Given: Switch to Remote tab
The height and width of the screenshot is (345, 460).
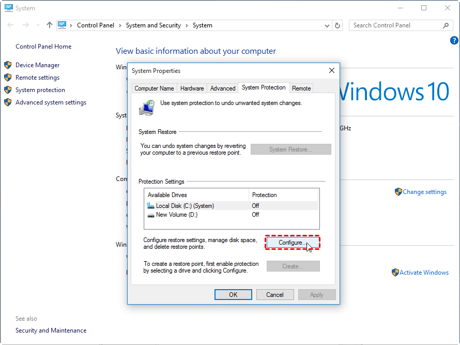Looking at the screenshot, I should (301, 88).
